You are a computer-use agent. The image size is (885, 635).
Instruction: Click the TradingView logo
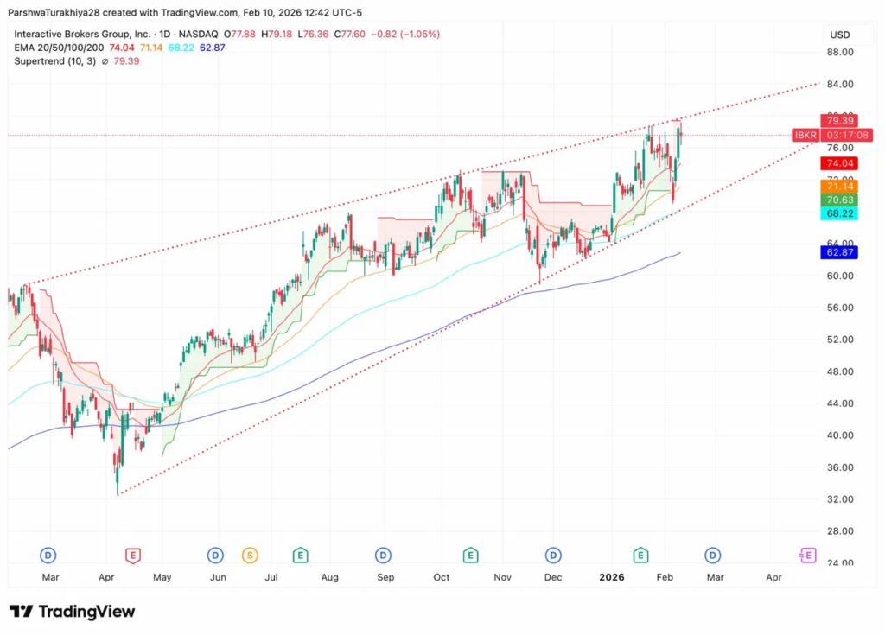click(72, 612)
